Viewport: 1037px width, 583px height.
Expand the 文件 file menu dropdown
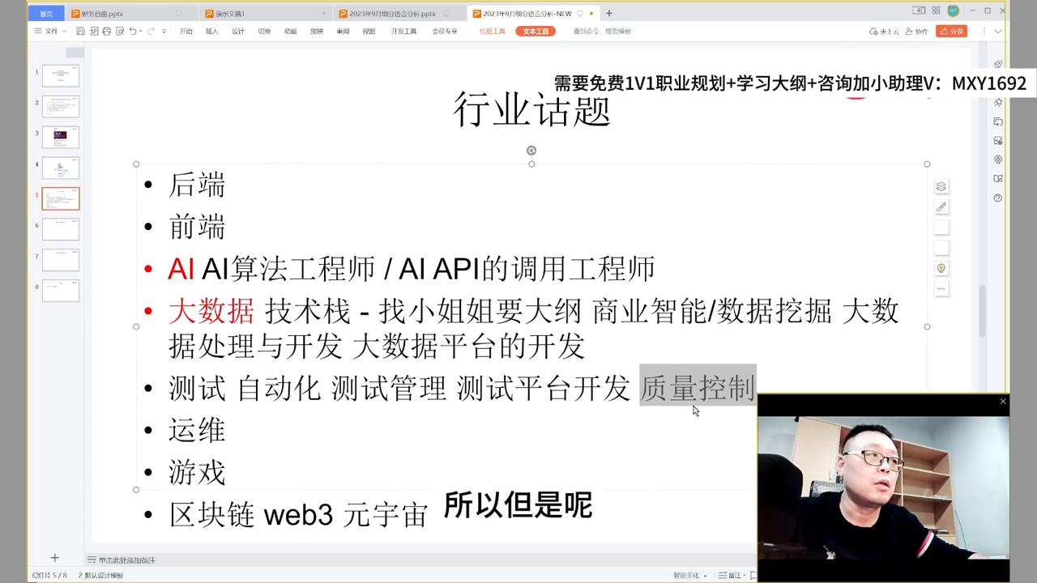click(53, 31)
